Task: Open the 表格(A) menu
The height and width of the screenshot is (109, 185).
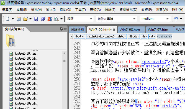Action: 95,10
